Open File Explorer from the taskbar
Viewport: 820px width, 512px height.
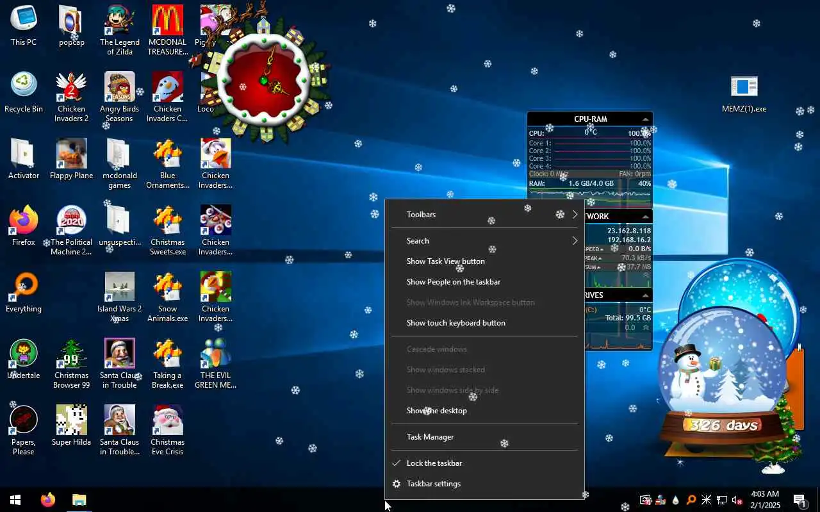click(x=79, y=500)
